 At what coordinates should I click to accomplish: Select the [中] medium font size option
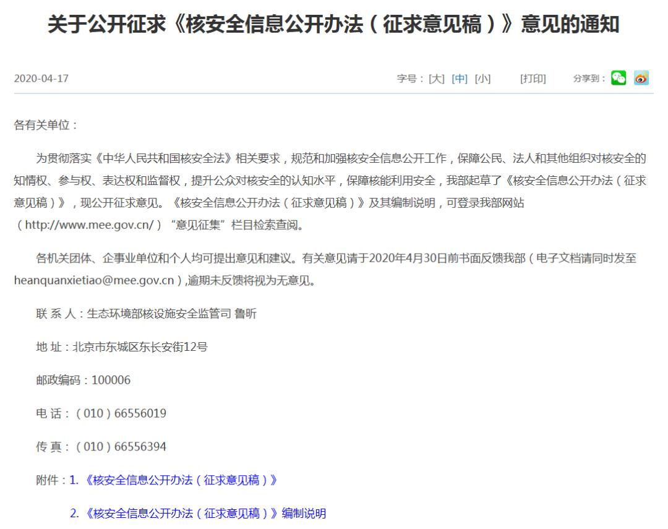point(461,79)
